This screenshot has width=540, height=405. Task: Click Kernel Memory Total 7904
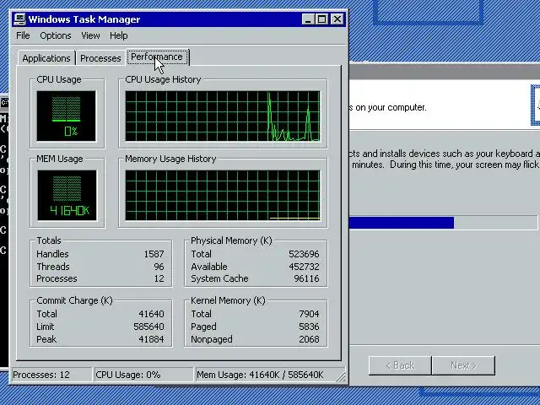coord(309,314)
